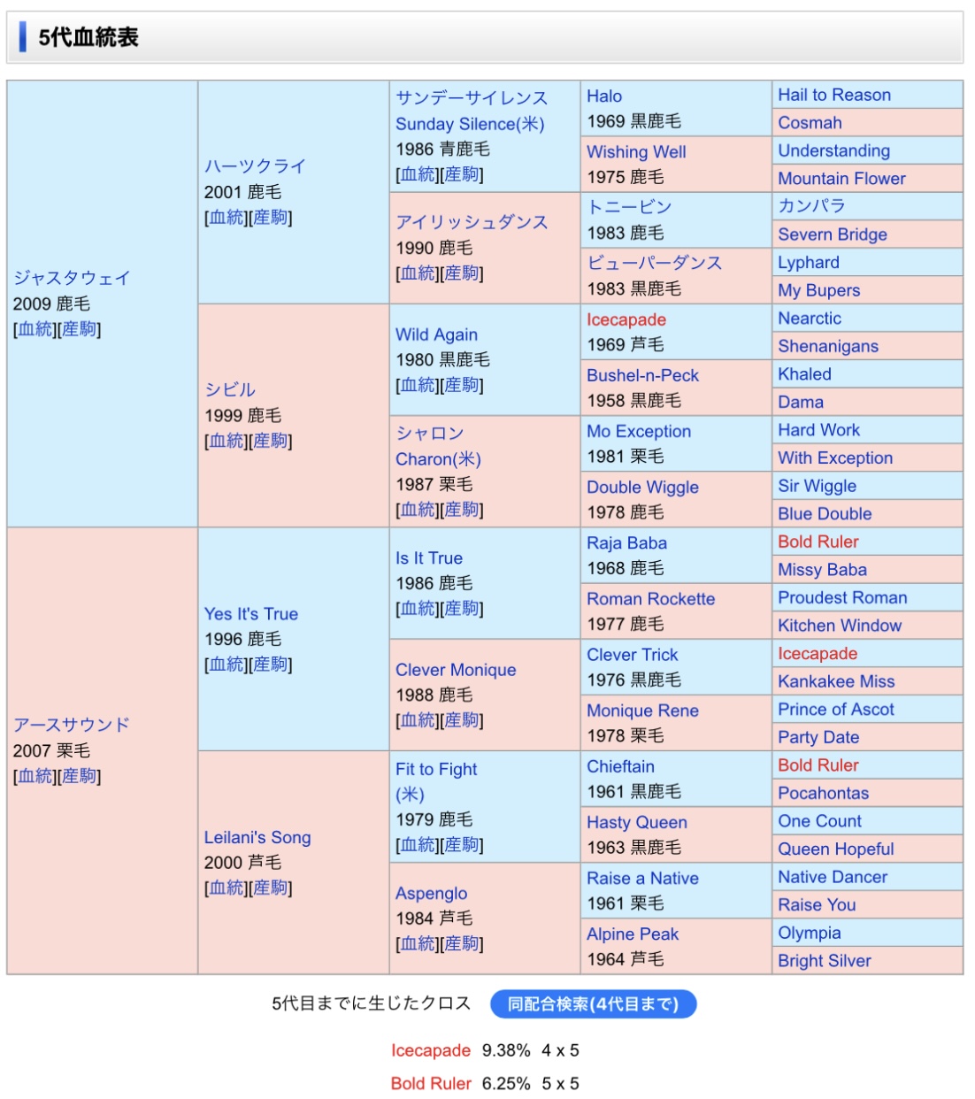Open the Native Dancer link

point(833,877)
